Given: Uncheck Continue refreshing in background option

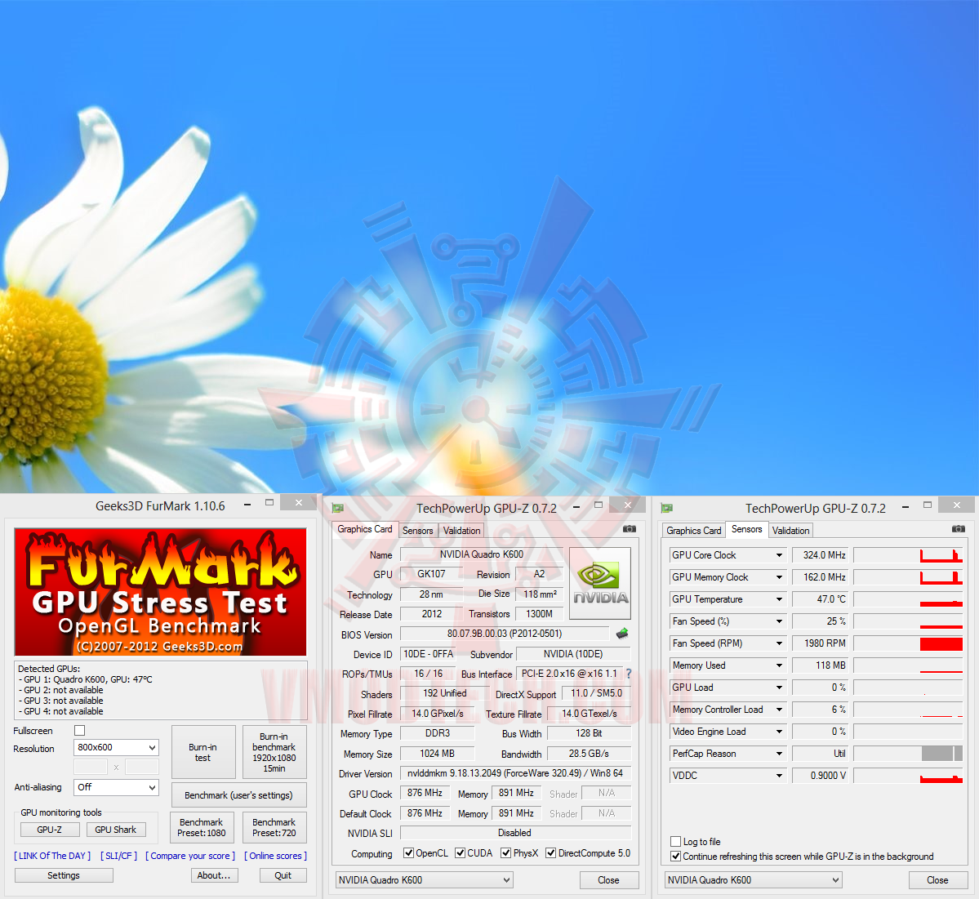Looking at the screenshot, I should (675, 857).
